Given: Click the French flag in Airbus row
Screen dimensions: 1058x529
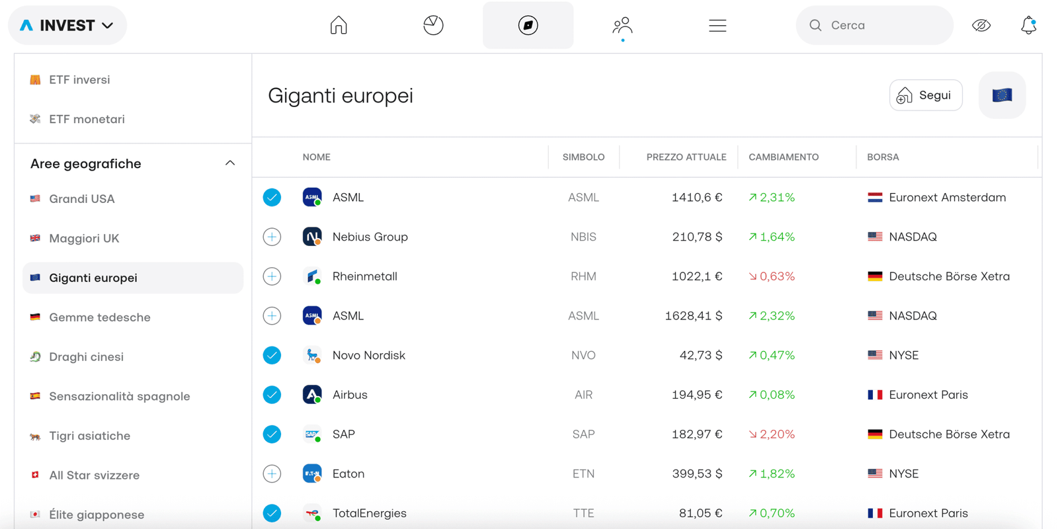Looking at the screenshot, I should click(875, 395).
